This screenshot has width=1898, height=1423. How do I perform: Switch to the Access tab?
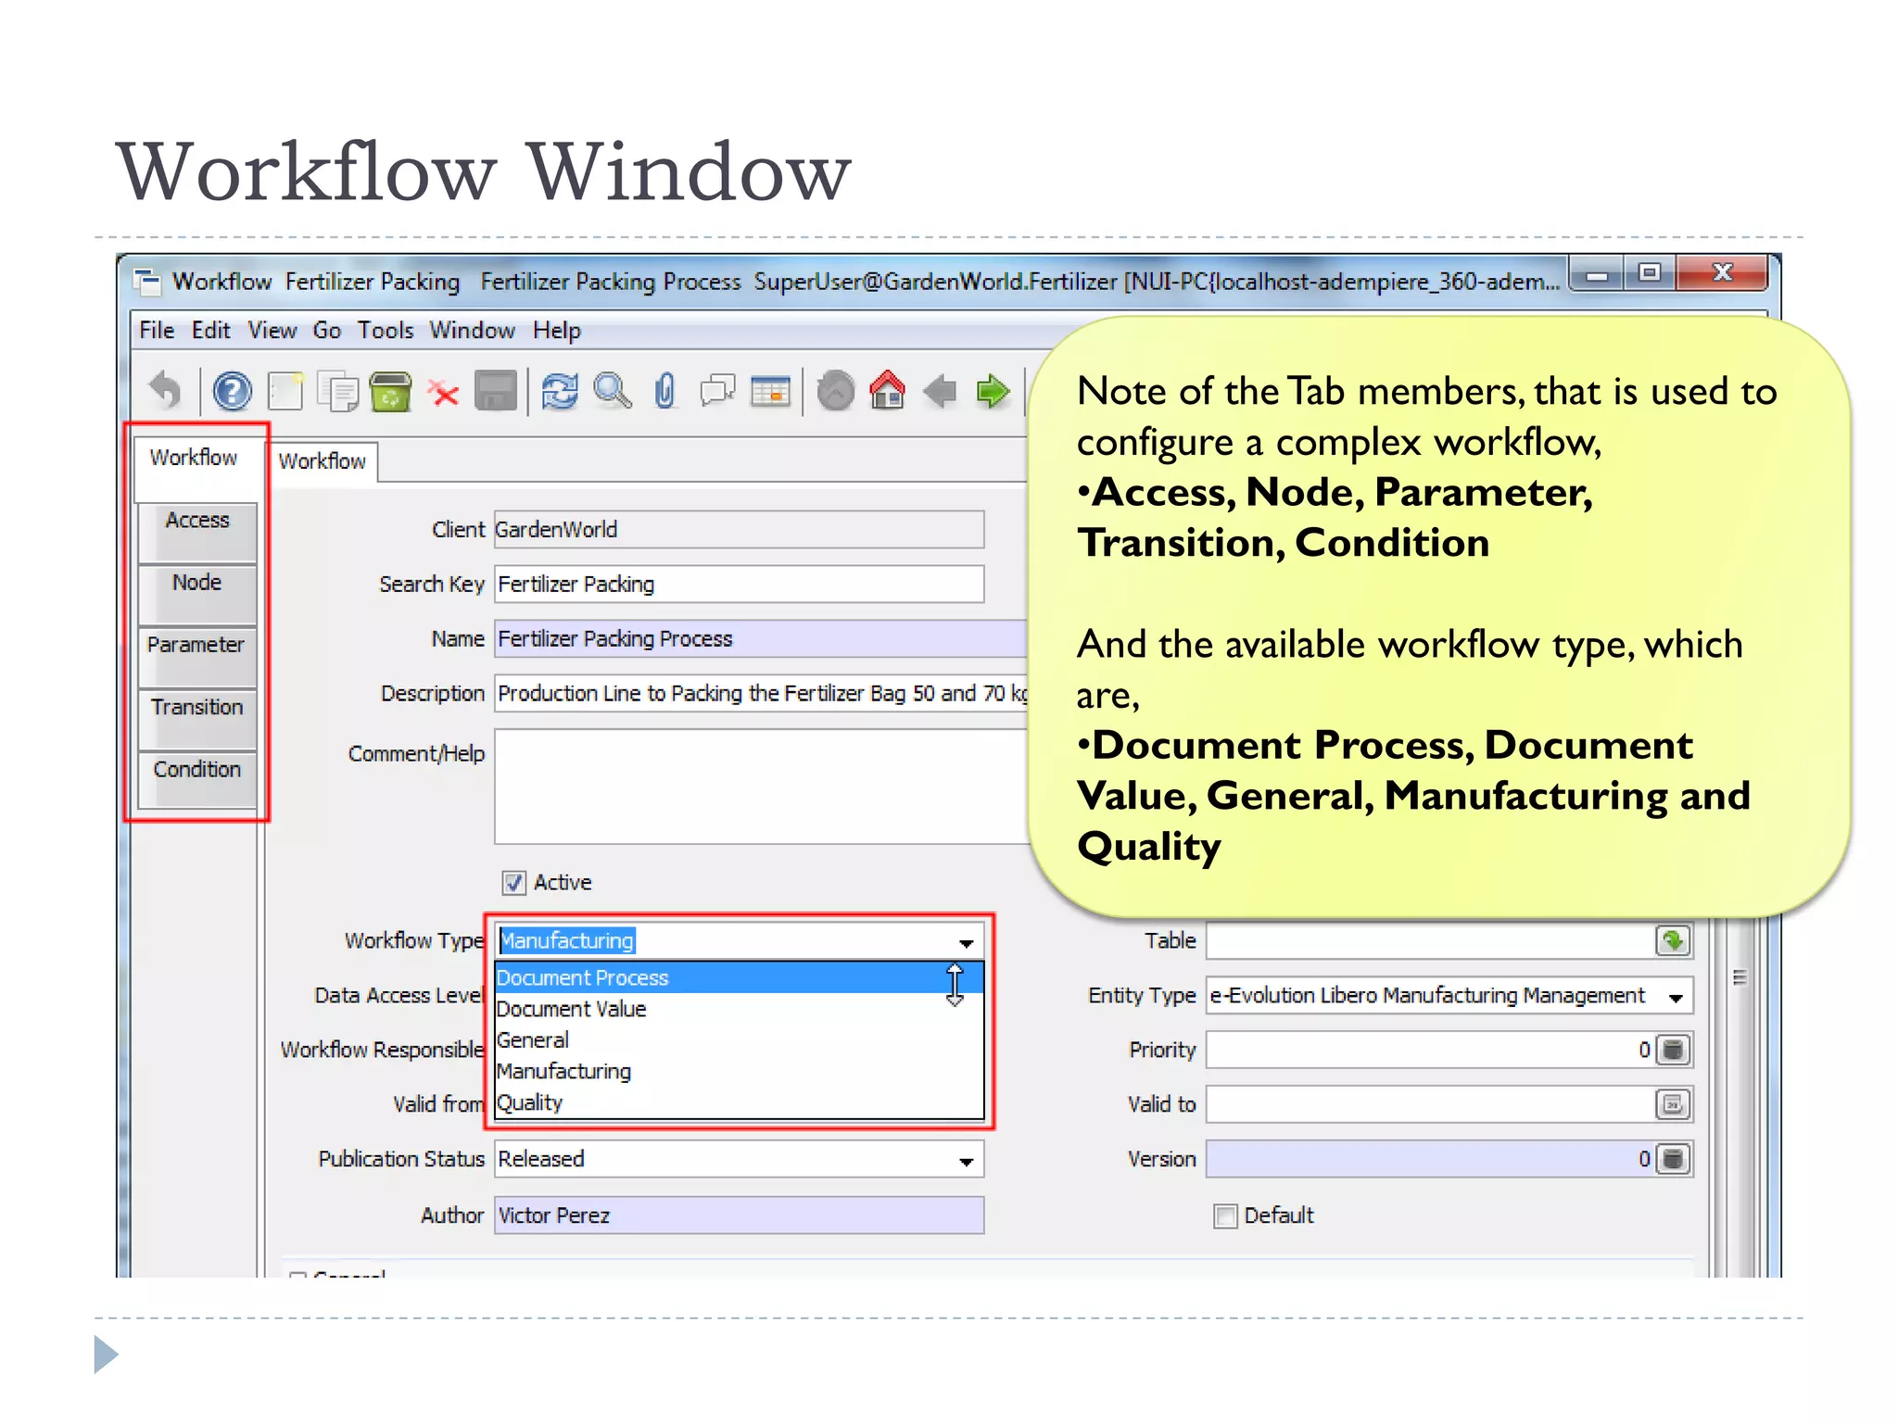click(x=197, y=532)
